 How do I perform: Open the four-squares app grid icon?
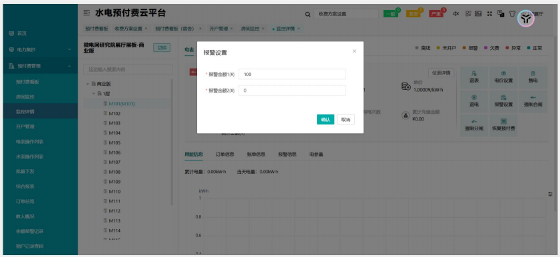pos(468,13)
